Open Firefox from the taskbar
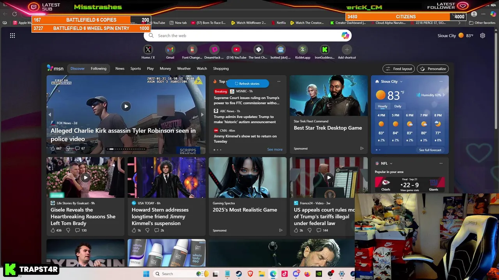 tap(307, 274)
